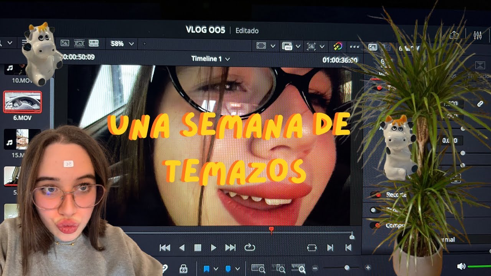The height and width of the screenshot is (276, 491).
Task: Click the timeline zoom slider handle
Action: (x=347, y=268)
